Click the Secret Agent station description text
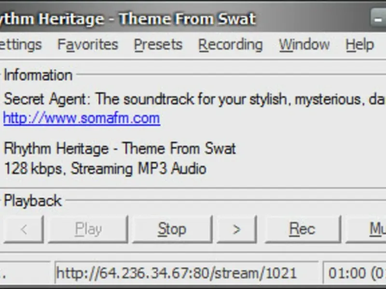Screen dimensions: 386x289 click(195, 99)
